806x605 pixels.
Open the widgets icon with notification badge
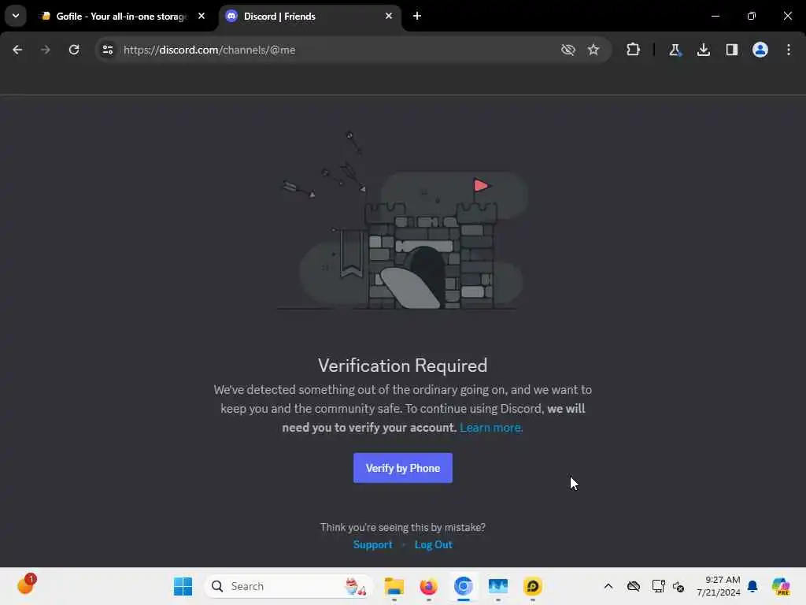(26, 585)
